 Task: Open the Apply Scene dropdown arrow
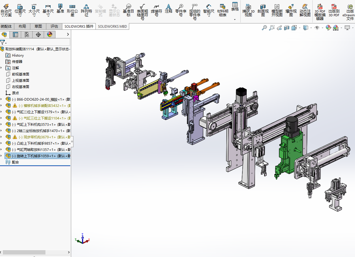tap(341, 28)
